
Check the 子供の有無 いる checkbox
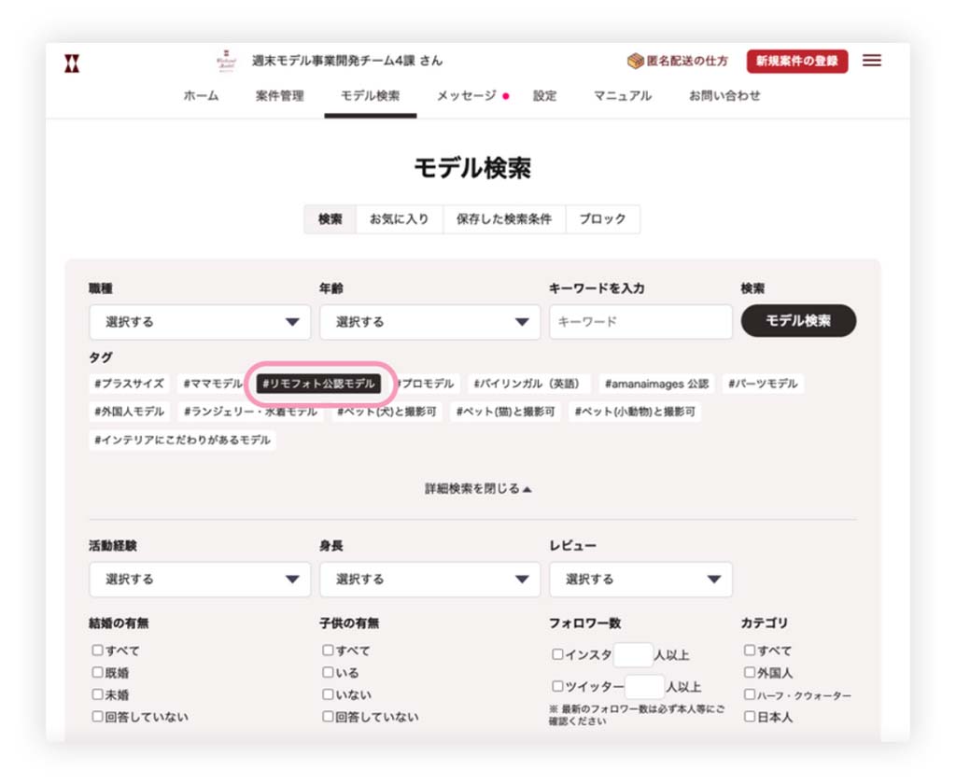point(329,672)
